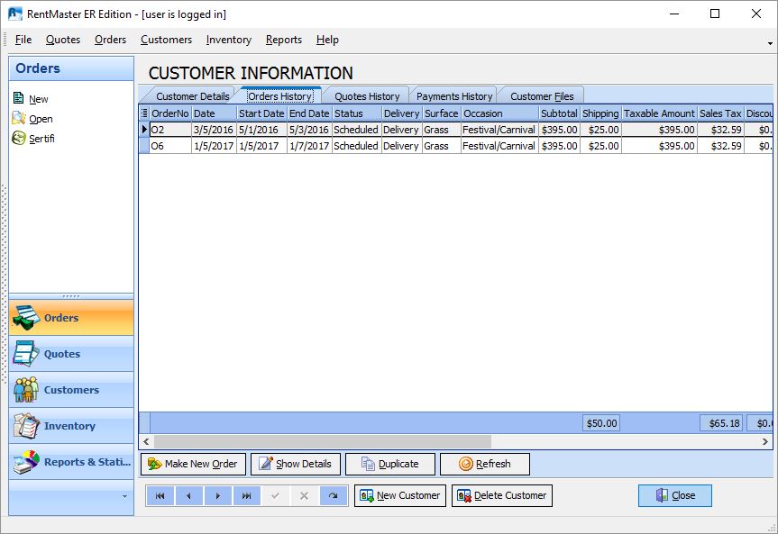778x534 pixels.
Task: Click the Make New Order button
Action: 193,464
